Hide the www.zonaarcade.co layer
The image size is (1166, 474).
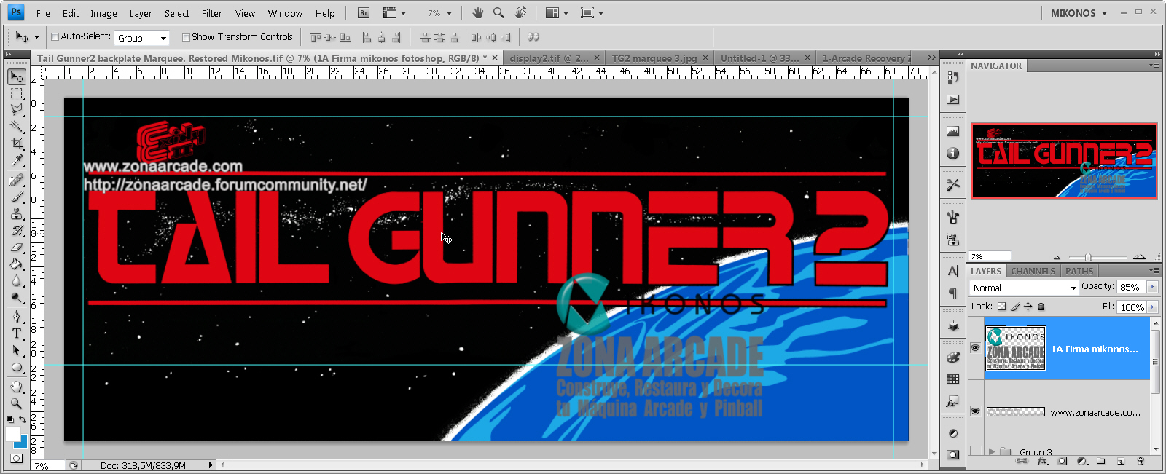(975, 411)
